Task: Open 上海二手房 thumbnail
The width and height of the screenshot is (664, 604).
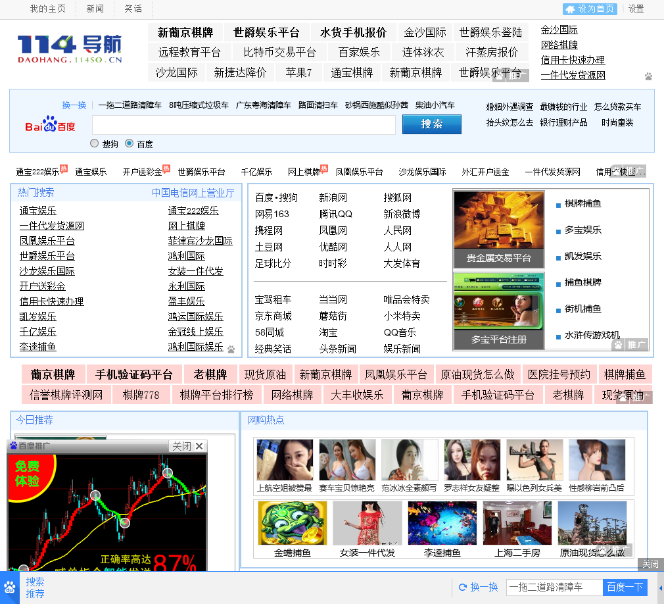Action: pos(517,523)
